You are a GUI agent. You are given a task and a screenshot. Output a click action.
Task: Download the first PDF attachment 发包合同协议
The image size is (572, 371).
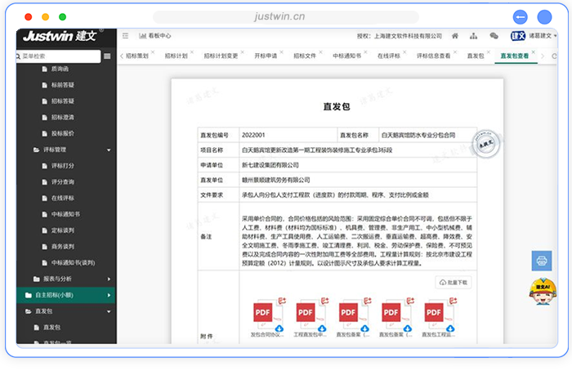pyautogui.click(x=279, y=329)
